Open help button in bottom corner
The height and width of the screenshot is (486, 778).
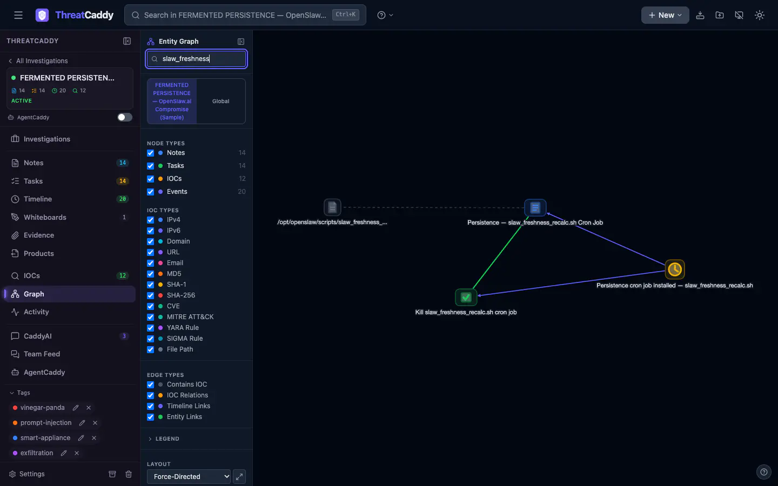coord(763,472)
